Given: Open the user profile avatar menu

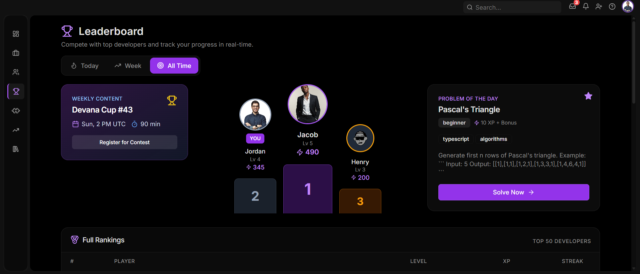Looking at the screenshot, I should (628, 7).
